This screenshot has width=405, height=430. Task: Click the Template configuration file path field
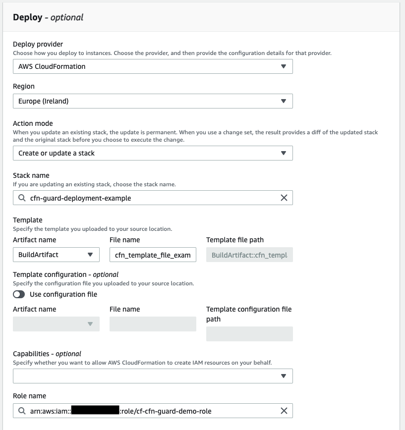[249, 334]
